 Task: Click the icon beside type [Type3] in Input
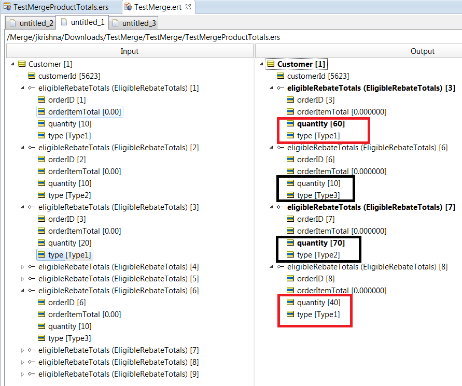(41, 338)
